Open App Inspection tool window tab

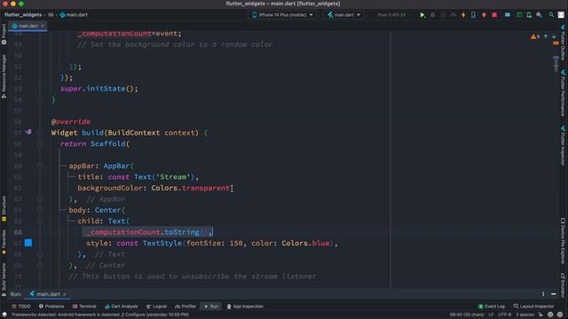(245, 307)
